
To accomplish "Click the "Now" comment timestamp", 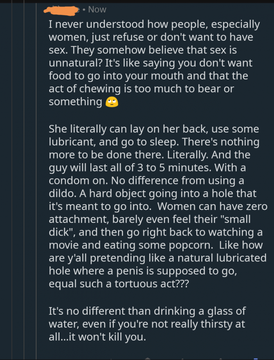I will 97,9.
